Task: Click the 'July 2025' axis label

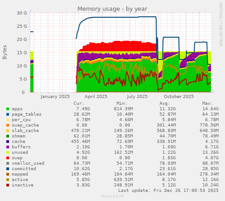Action: (x=137, y=97)
